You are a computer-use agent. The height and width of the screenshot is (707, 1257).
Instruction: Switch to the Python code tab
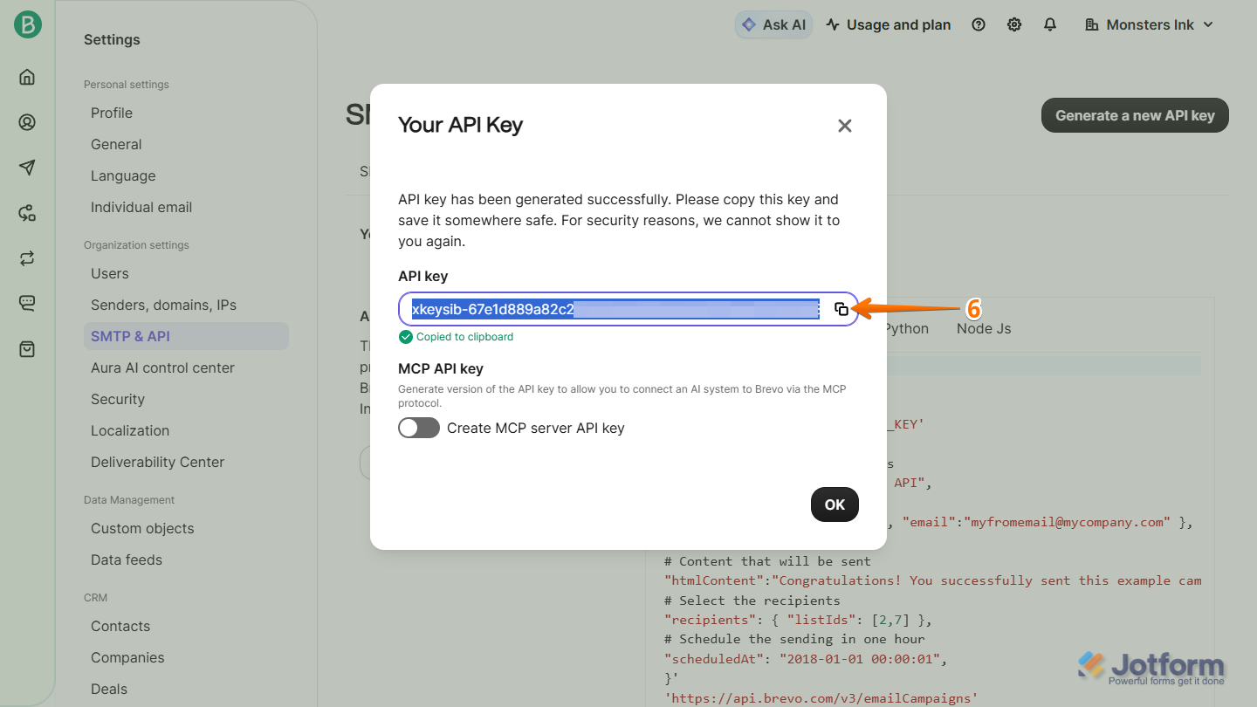pyautogui.click(x=906, y=328)
